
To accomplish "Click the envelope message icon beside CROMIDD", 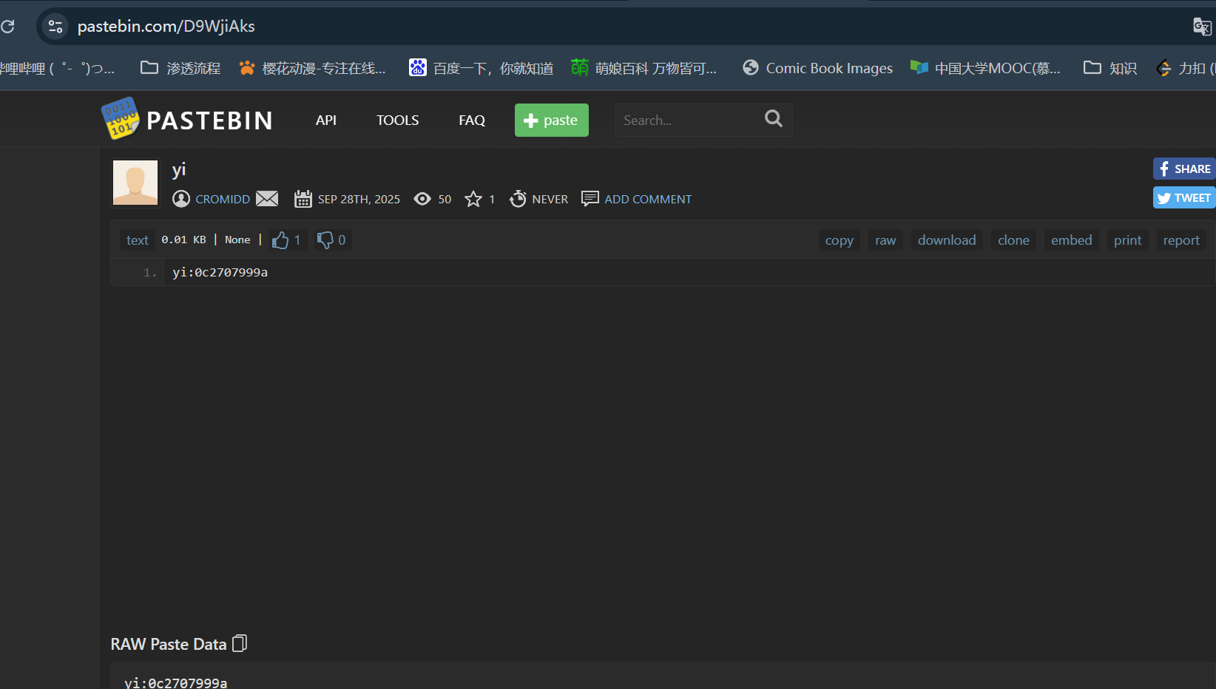I will (267, 199).
